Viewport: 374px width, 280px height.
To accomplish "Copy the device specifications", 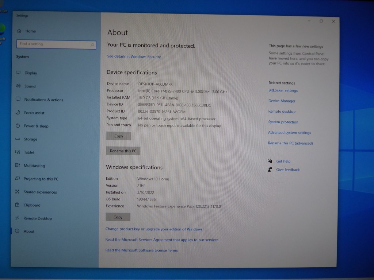I will (x=119, y=136).
